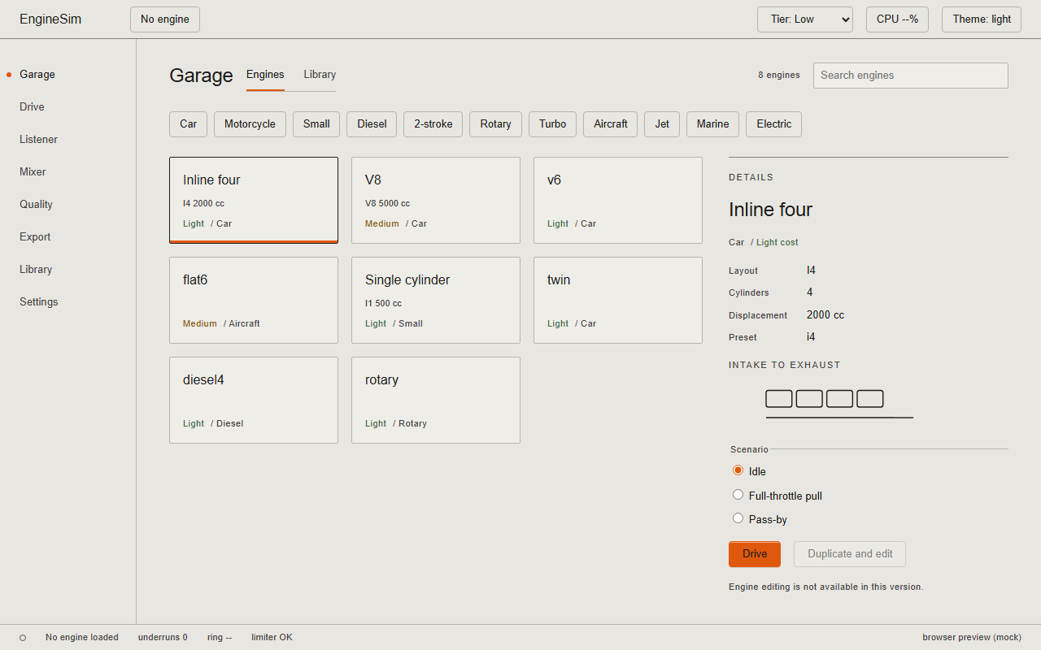
Task: Go to Export in the sidebar
Action: (35, 236)
